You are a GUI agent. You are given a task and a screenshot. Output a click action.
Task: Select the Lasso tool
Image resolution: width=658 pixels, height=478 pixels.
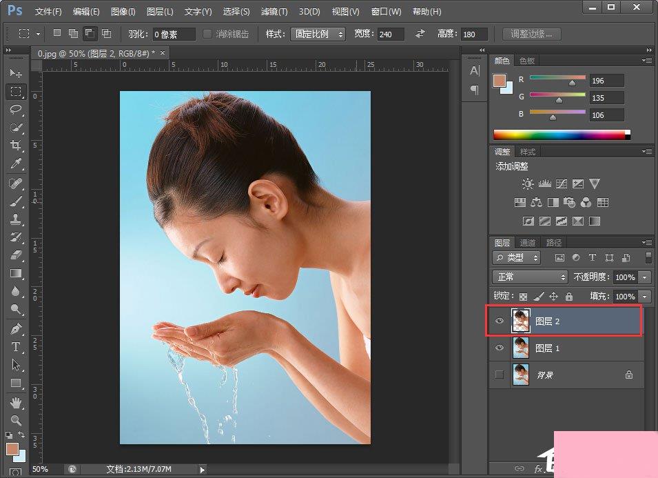(x=16, y=110)
